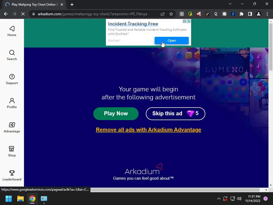Open the Extensions puzzle-piece menu
The height and width of the screenshot is (205, 273).
(x=242, y=14)
